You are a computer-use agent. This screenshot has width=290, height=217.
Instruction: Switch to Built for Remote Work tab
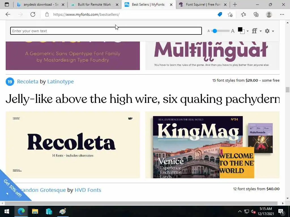tap(94, 5)
